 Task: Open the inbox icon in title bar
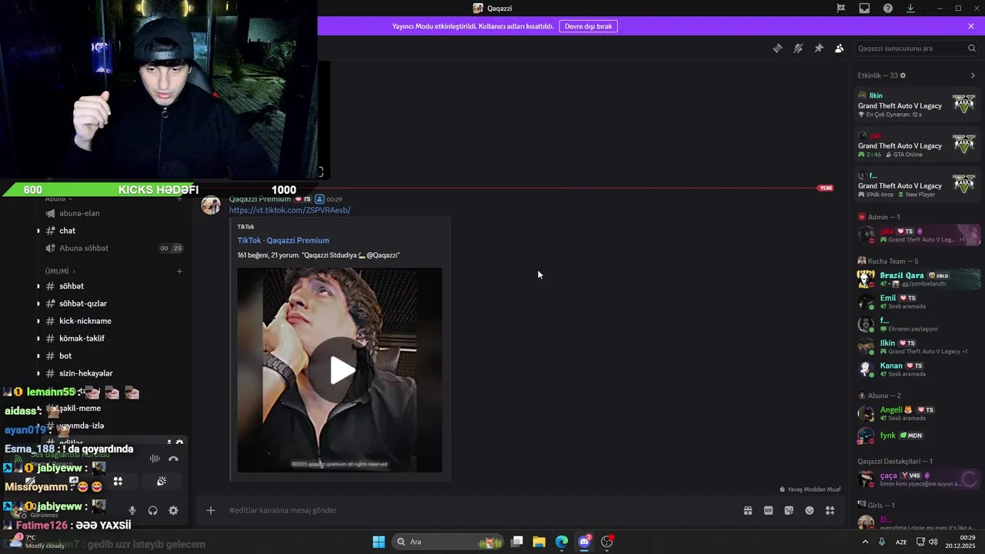(x=864, y=8)
